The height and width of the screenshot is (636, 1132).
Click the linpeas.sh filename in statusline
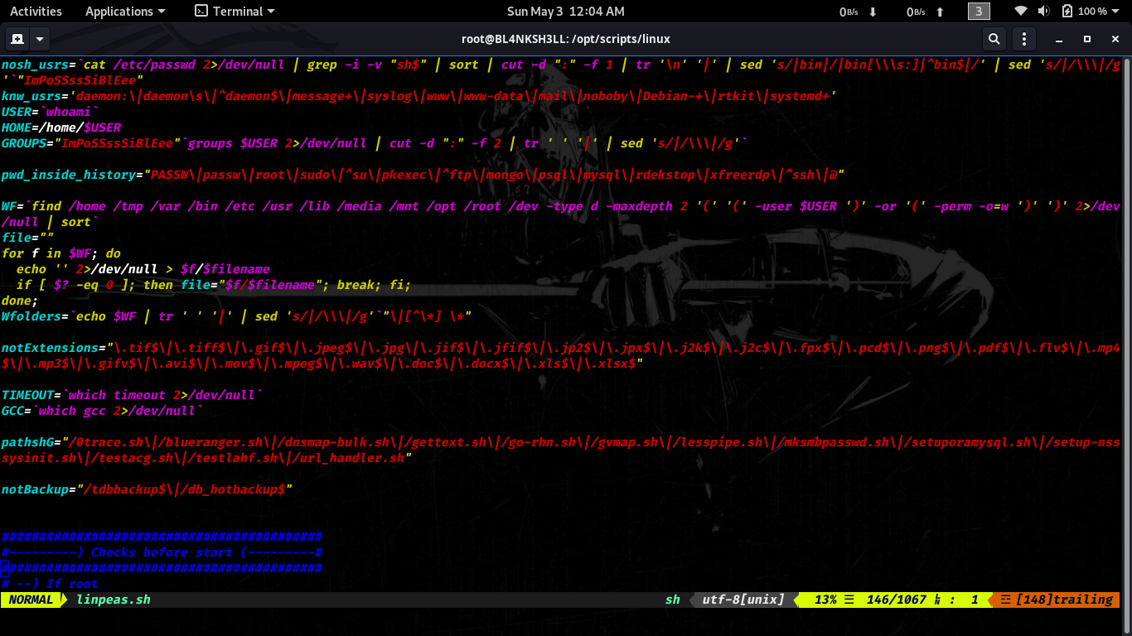tap(114, 599)
